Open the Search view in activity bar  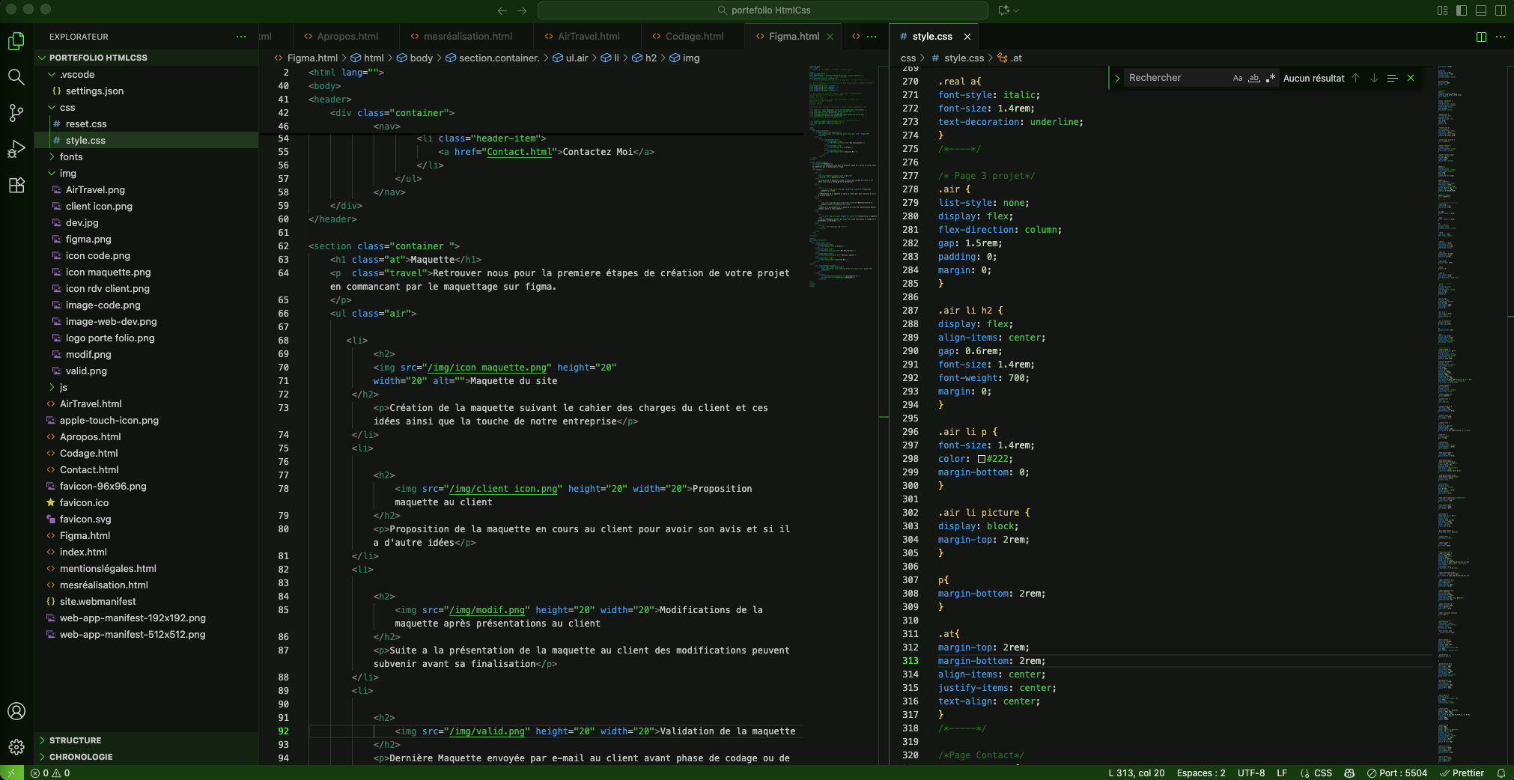[x=16, y=77]
